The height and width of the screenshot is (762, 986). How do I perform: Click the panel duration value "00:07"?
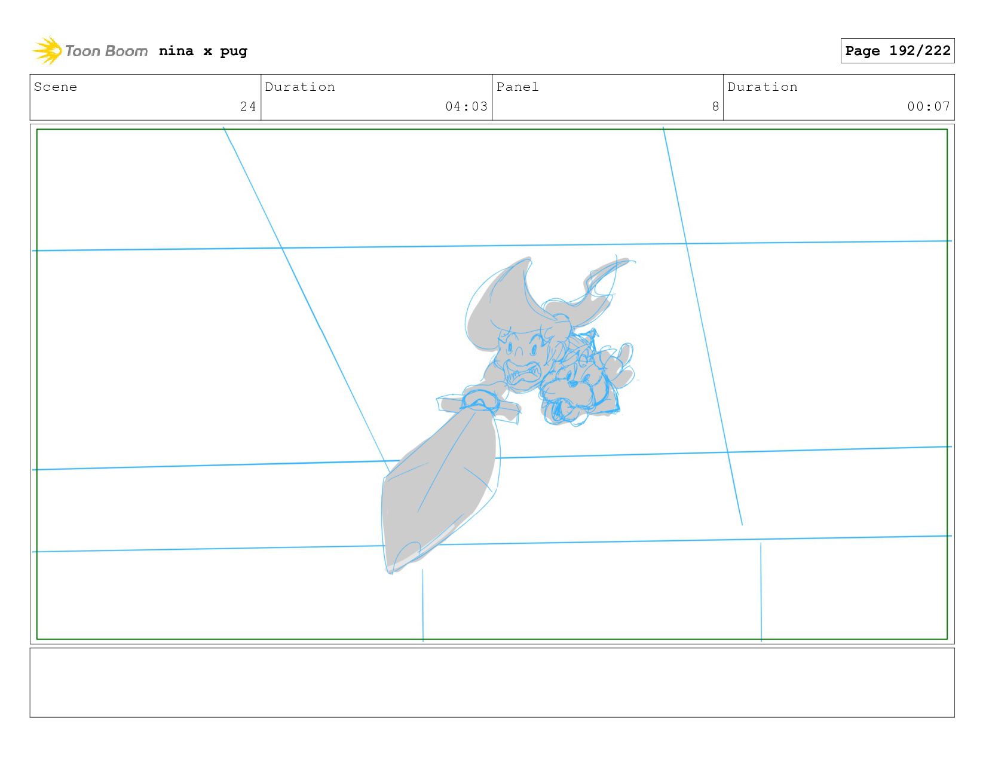(929, 106)
